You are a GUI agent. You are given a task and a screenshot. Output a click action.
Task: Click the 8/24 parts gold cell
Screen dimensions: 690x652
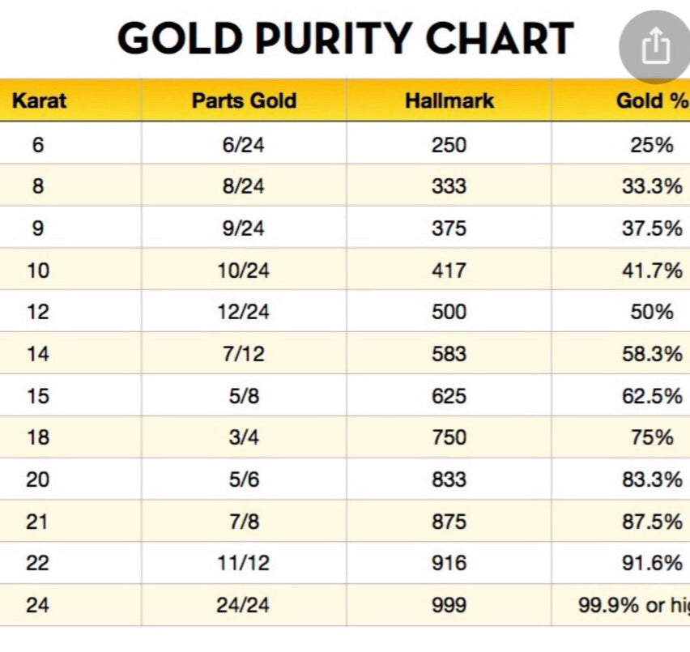pos(243,186)
